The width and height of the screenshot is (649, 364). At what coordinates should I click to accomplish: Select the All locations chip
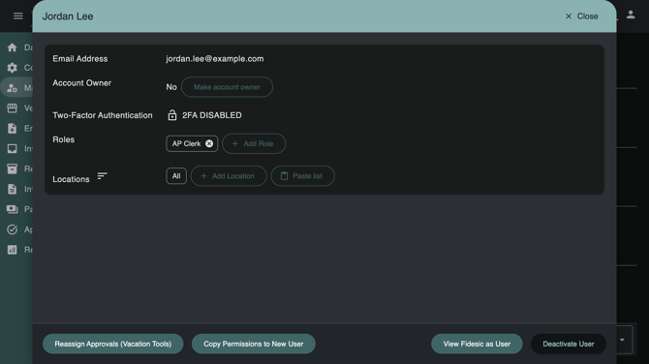(176, 176)
